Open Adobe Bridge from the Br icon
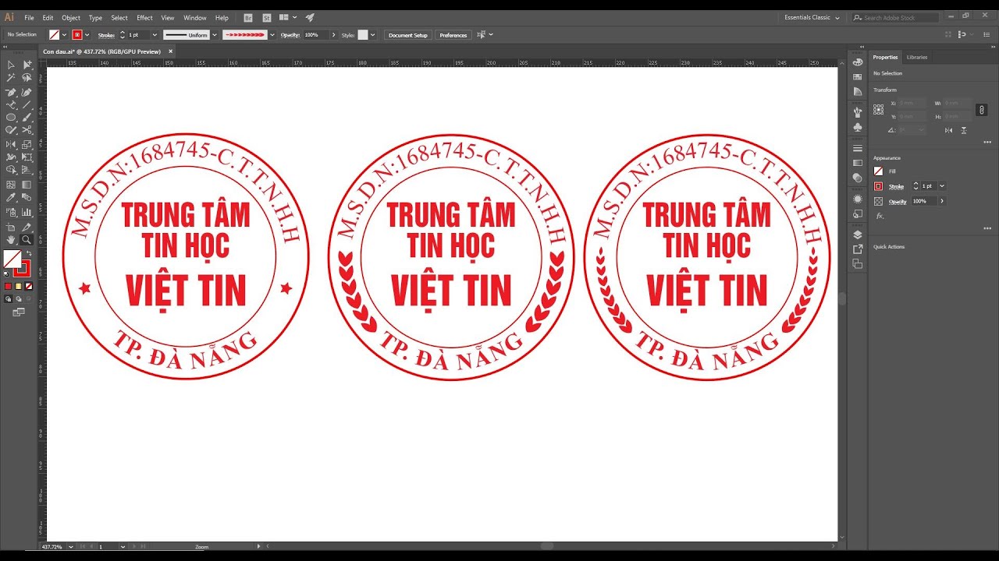 pyautogui.click(x=248, y=17)
